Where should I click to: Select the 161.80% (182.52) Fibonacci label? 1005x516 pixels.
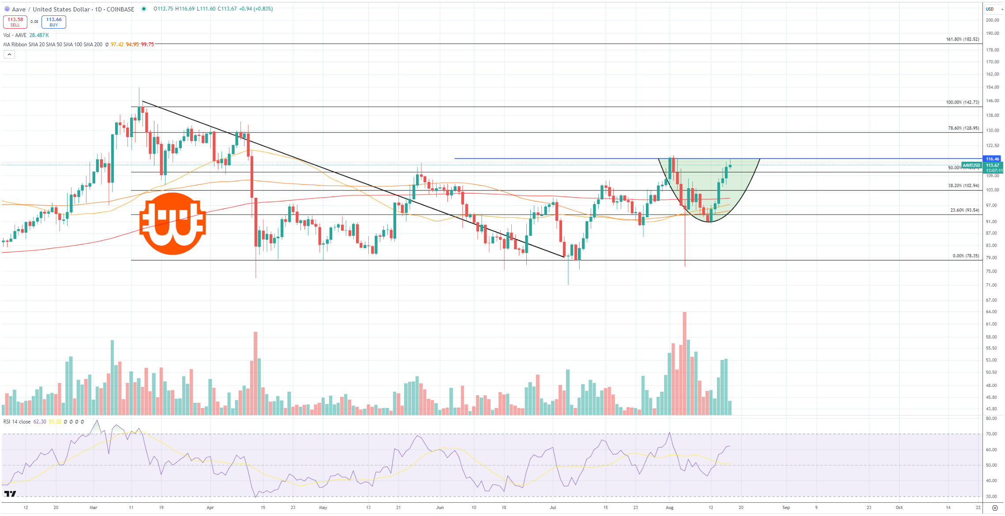963,39
